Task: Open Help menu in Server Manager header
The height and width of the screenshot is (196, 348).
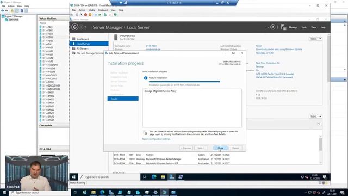Action: pyautogui.click(x=323, y=27)
